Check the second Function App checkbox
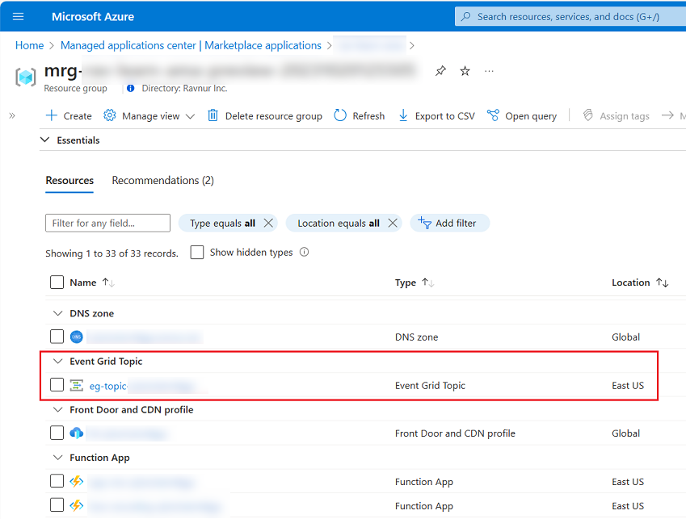Screen dimensions: 686x519 coord(57,505)
